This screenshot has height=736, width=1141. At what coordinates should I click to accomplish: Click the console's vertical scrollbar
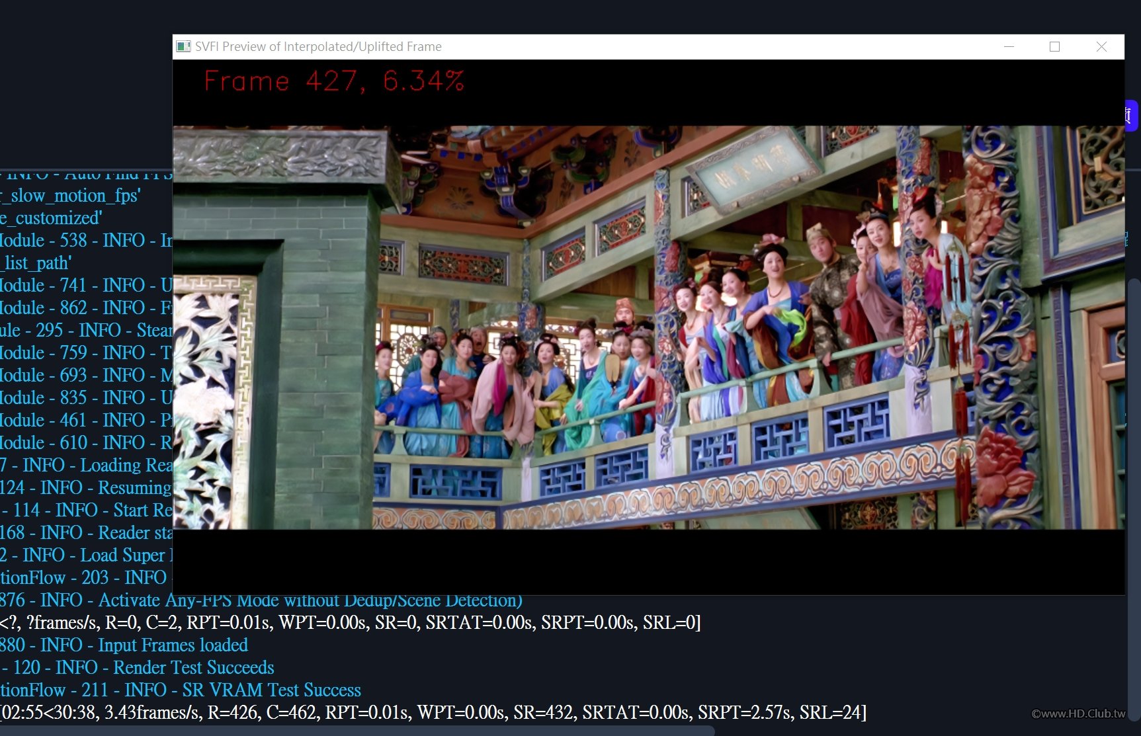coord(1134,499)
